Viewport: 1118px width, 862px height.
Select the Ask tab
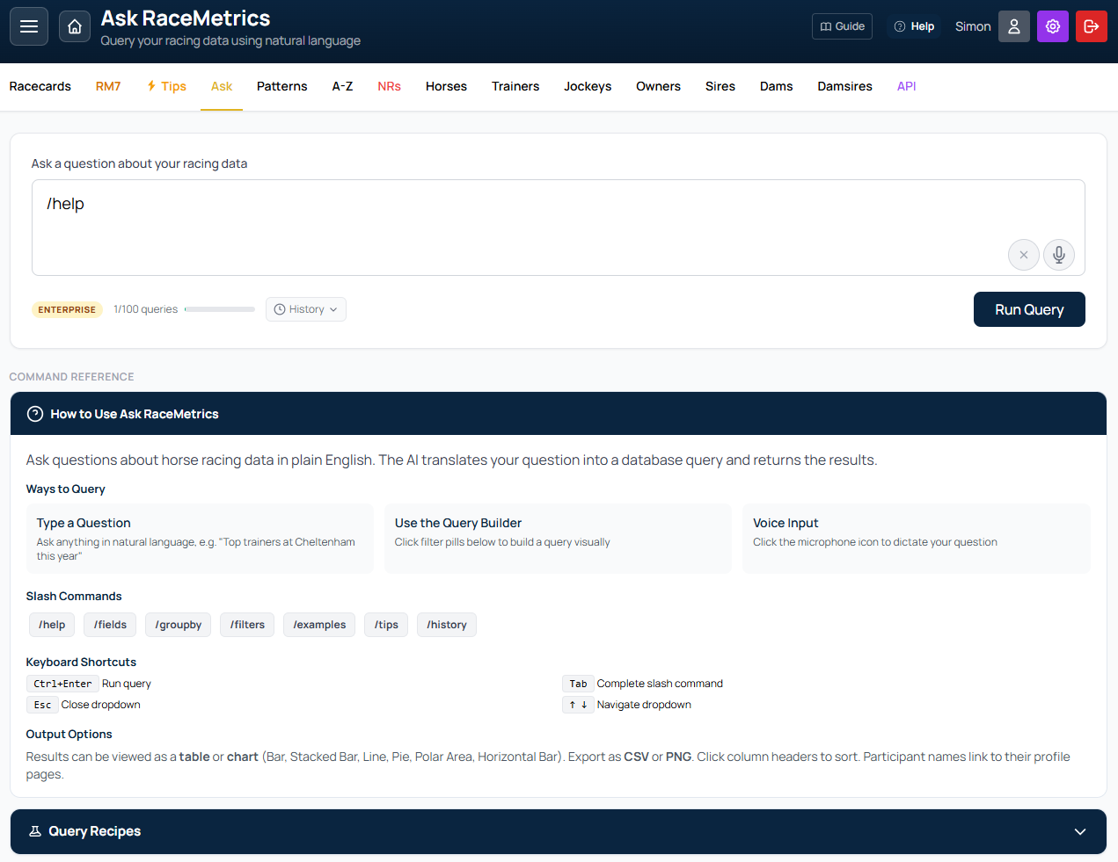click(222, 86)
